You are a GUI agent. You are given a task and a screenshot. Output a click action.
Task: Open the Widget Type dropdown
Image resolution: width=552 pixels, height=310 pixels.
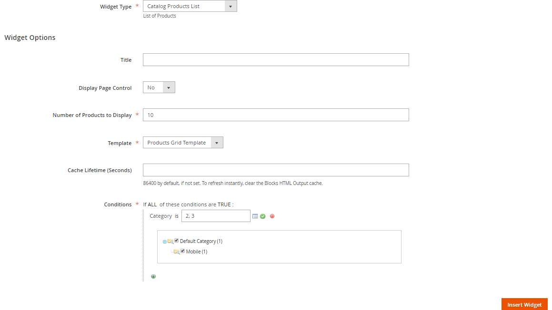190,6
